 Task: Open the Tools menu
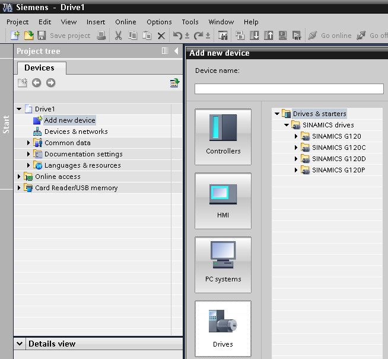pos(190,22)
